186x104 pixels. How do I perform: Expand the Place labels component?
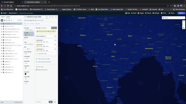1,24
